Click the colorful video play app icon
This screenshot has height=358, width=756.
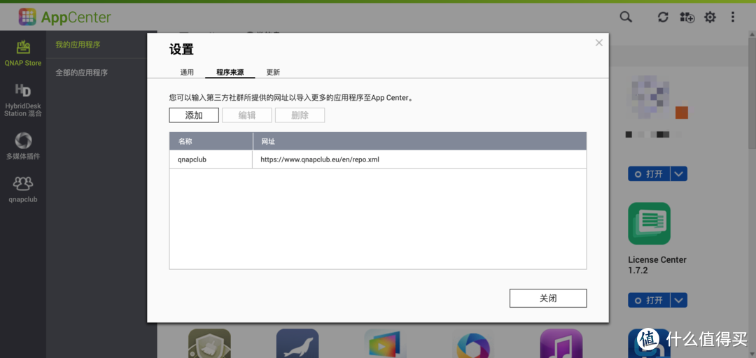385,343
